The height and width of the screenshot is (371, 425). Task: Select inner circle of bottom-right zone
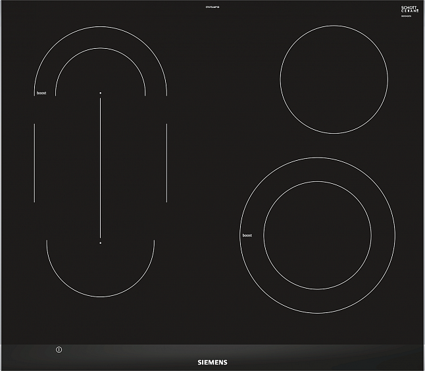[x=317, y=235]
